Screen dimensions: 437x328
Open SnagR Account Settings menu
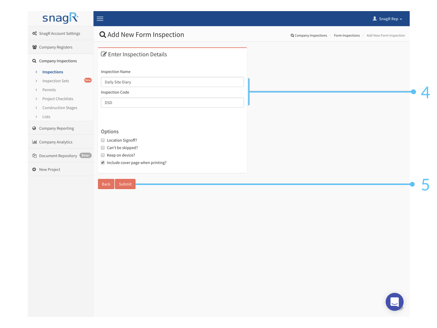pyautogui.click(x=61, y=33)
